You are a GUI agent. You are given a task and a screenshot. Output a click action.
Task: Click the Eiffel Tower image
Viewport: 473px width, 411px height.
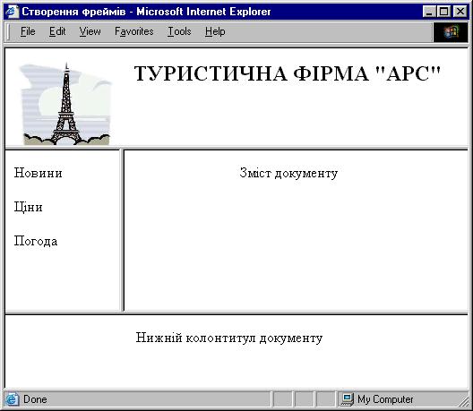click(65, 104)
